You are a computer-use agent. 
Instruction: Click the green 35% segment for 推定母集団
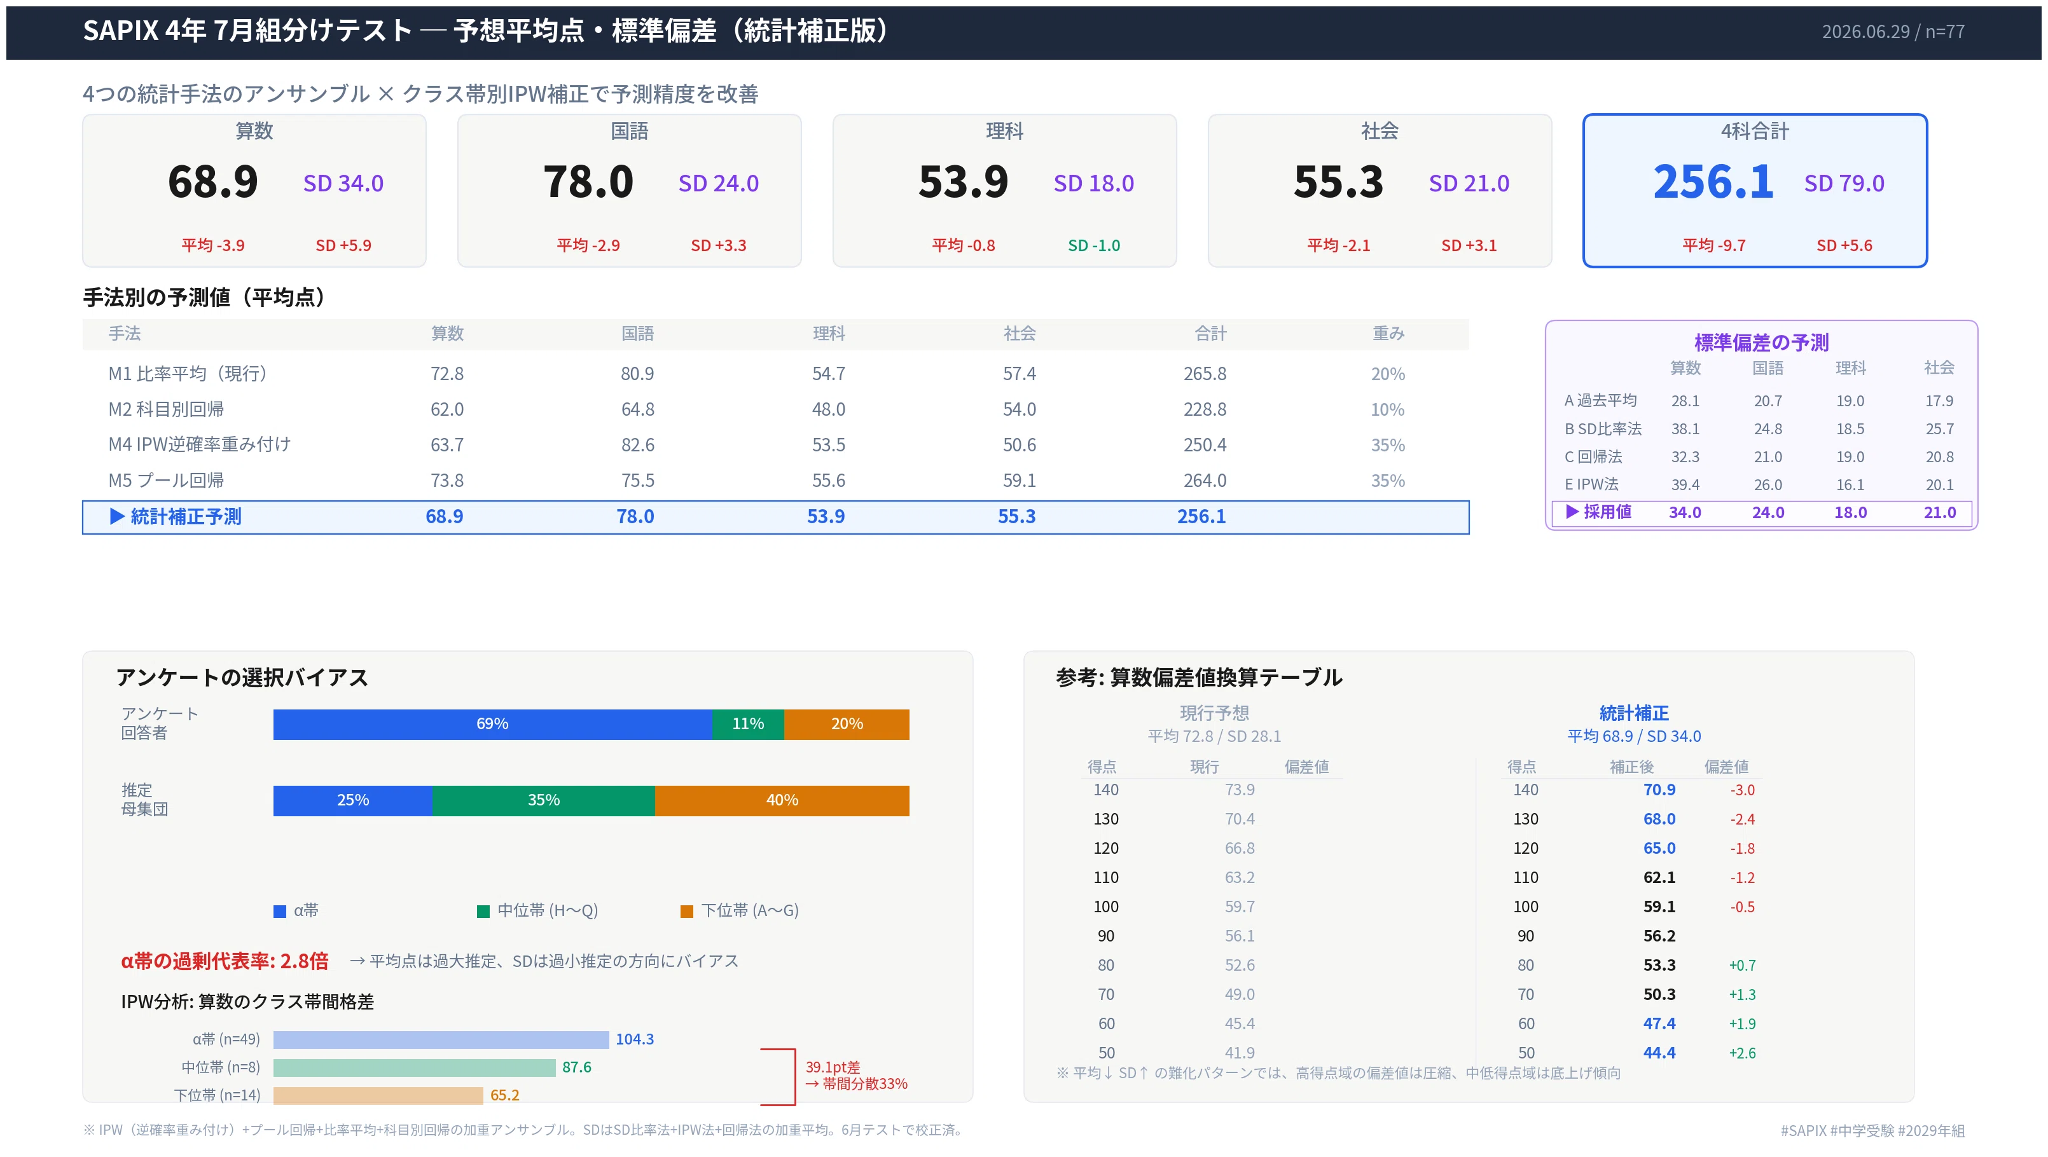point(544,800)
